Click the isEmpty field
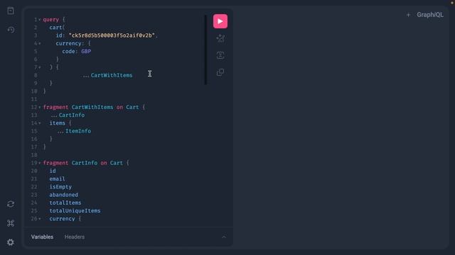 (60, 187)
